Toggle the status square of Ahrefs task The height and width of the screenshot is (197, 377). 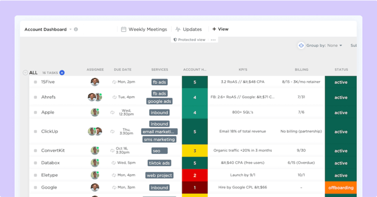coord(36,97)
